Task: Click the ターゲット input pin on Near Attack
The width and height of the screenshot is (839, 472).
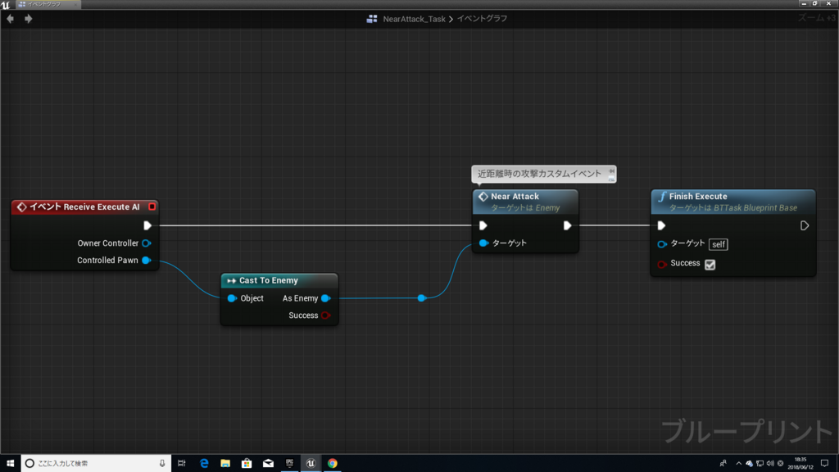Action: point(483,243)
